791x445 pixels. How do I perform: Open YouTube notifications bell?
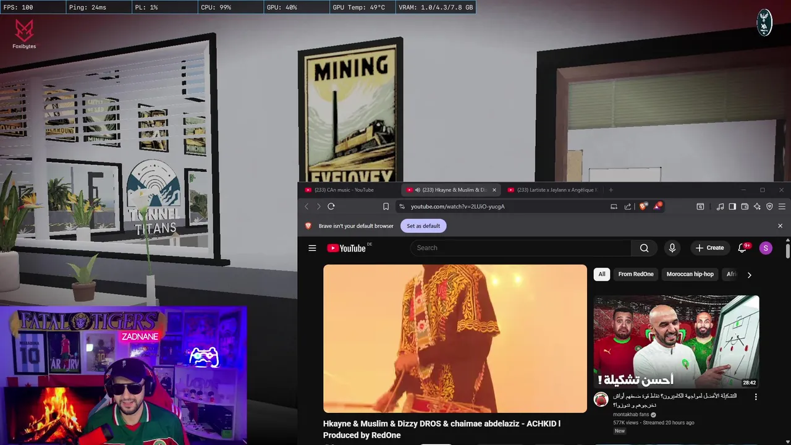pyautogui.click(x=743, y=248)
